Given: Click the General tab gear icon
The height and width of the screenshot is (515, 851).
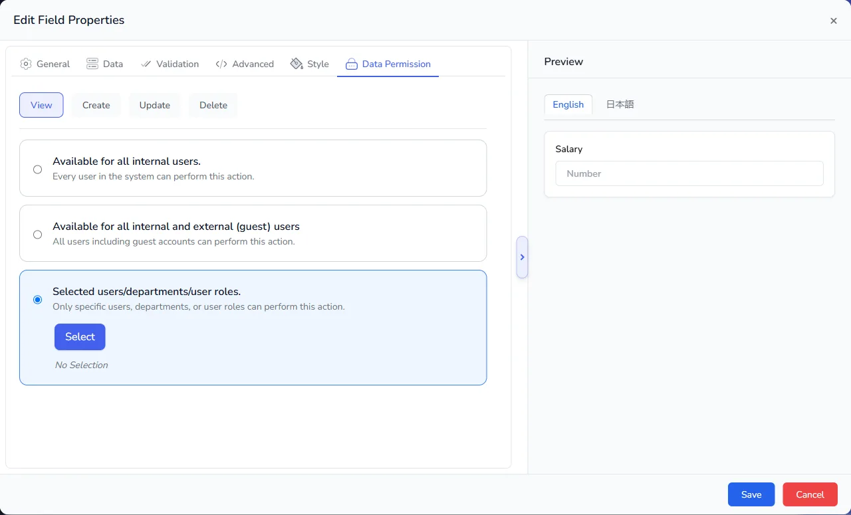Looking at the screenshot, I should 26,64.
